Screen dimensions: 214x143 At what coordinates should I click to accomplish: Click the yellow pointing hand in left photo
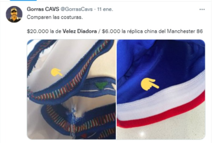57,72
